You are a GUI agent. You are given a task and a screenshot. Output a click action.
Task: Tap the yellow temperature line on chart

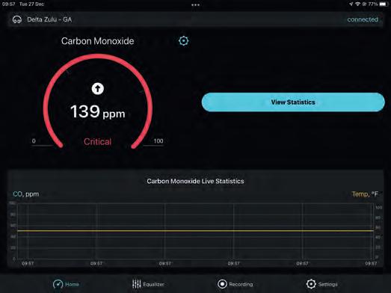pos(196,231)
